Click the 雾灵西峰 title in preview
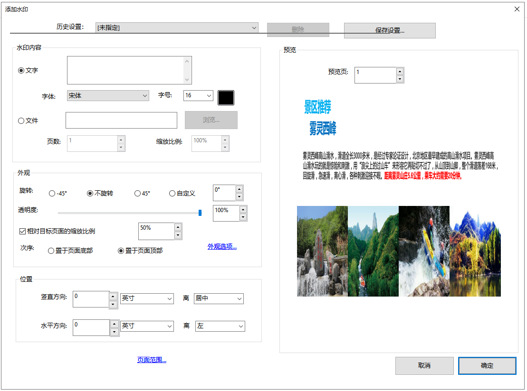The width and height of the screenshot is (527, 391). (323, 128)
